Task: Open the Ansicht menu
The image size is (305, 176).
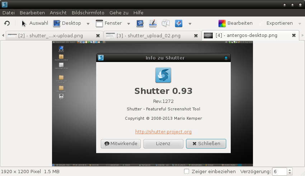Action: point(58,13)
